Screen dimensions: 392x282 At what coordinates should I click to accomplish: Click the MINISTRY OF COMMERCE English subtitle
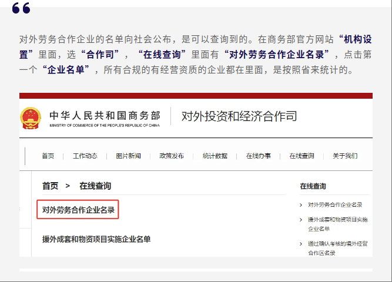click(x=105, y=126)
